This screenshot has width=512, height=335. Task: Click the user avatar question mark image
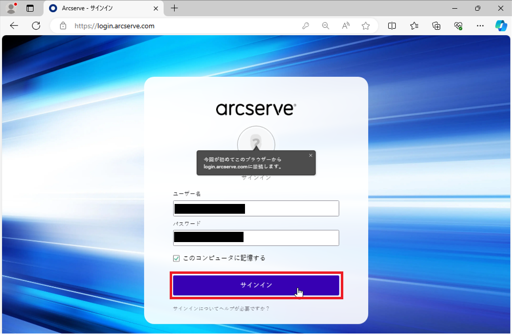256,139
